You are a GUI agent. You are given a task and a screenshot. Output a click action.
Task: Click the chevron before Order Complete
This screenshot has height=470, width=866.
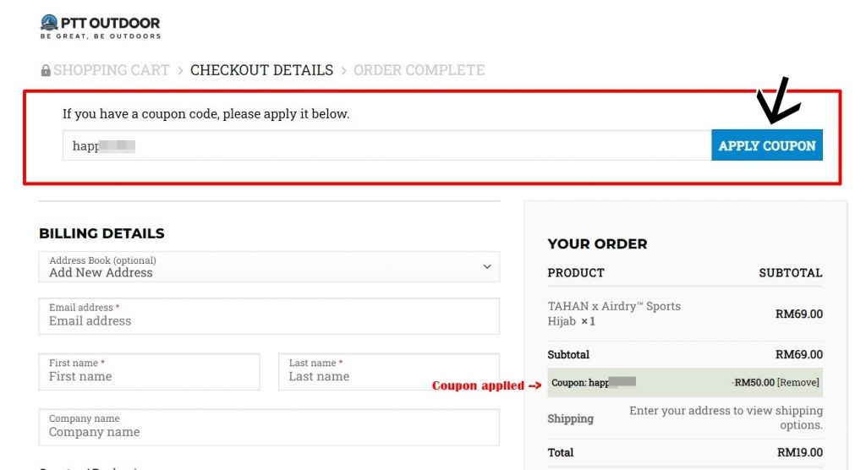[343, 70]
